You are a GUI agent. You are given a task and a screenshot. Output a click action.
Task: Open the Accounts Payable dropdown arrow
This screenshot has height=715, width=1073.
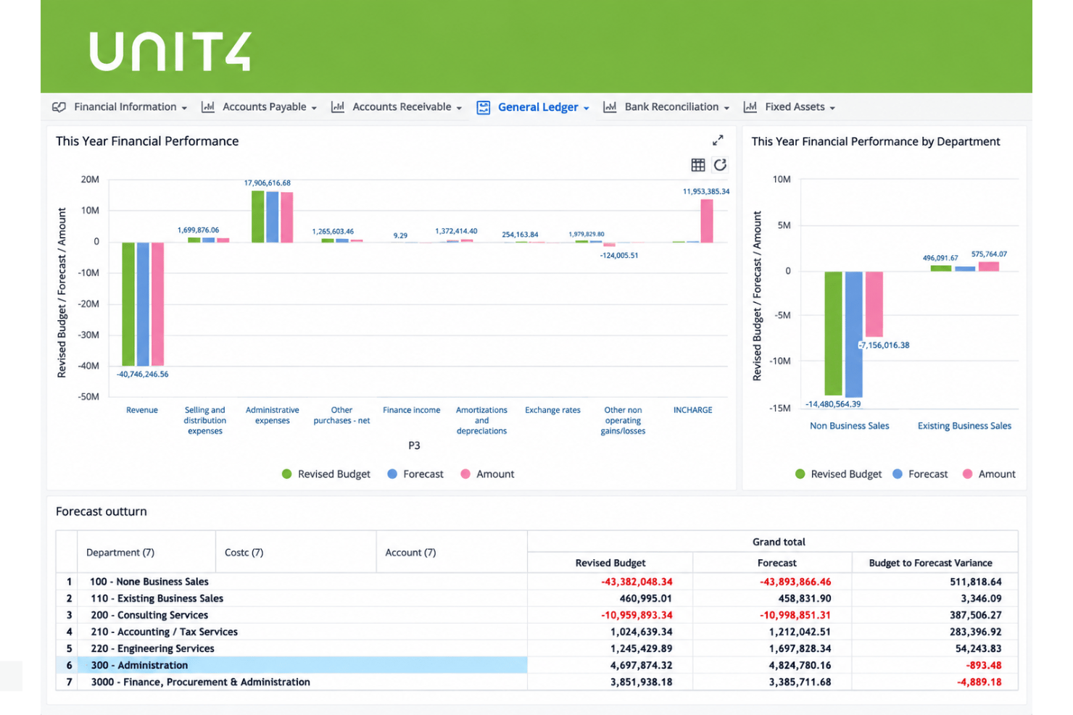point(314,108)
